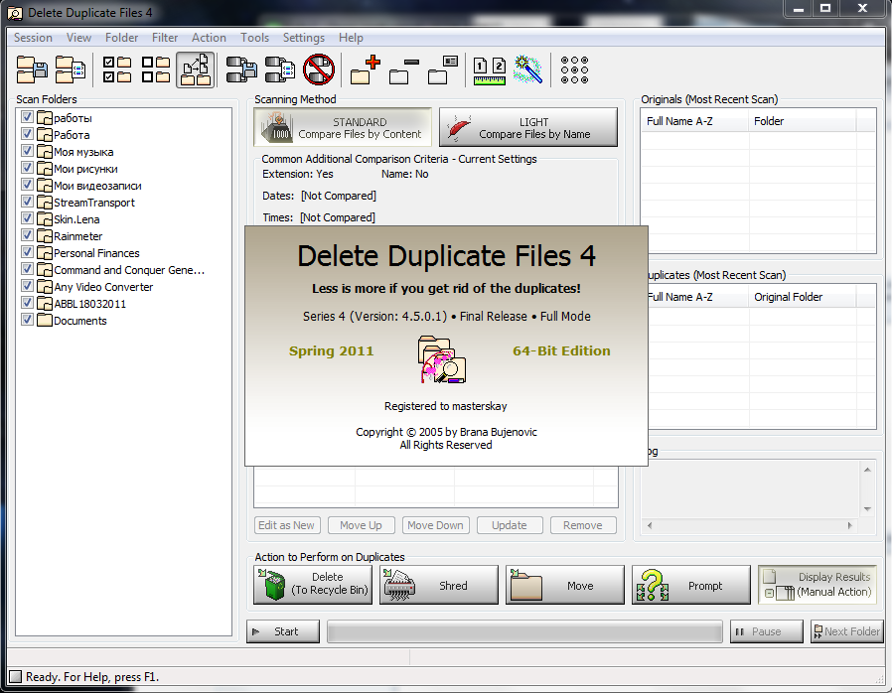Open the dotted grid options icon
The image size is (892, 693).
pos(574,69)
